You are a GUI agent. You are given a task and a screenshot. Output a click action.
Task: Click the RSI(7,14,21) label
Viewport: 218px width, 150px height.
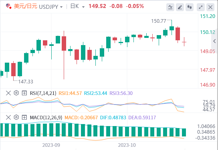[43, 93]
